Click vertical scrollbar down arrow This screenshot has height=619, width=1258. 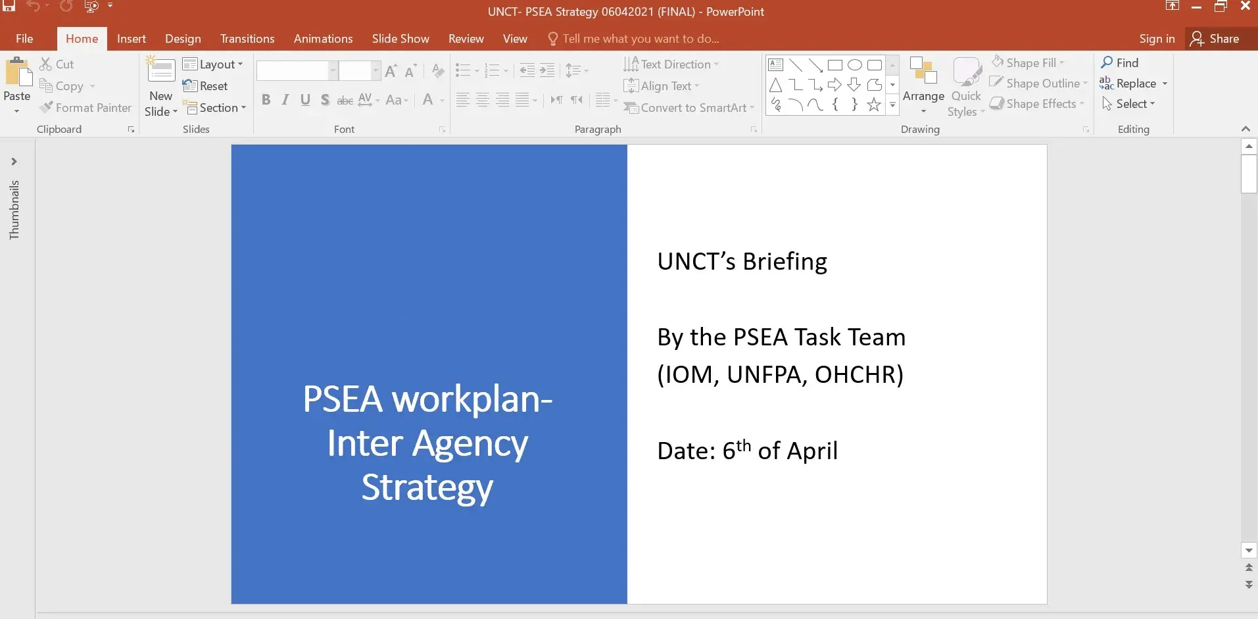pos(1249,550)
